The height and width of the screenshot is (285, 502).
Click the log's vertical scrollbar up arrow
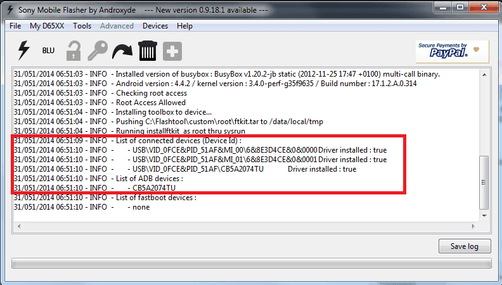484,75
